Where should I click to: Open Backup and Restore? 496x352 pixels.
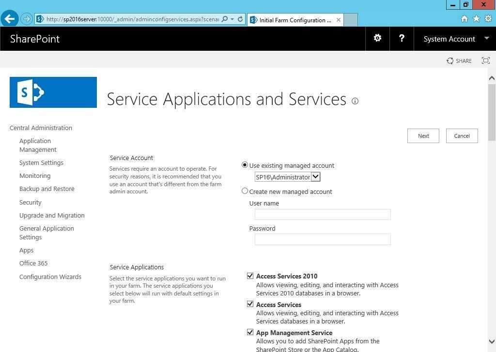click(47, 189)
